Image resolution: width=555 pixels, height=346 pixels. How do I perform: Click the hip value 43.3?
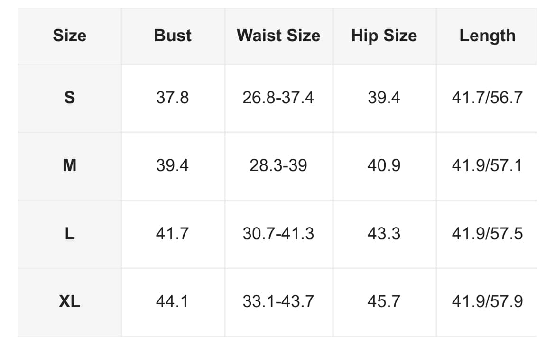point(384,234)
